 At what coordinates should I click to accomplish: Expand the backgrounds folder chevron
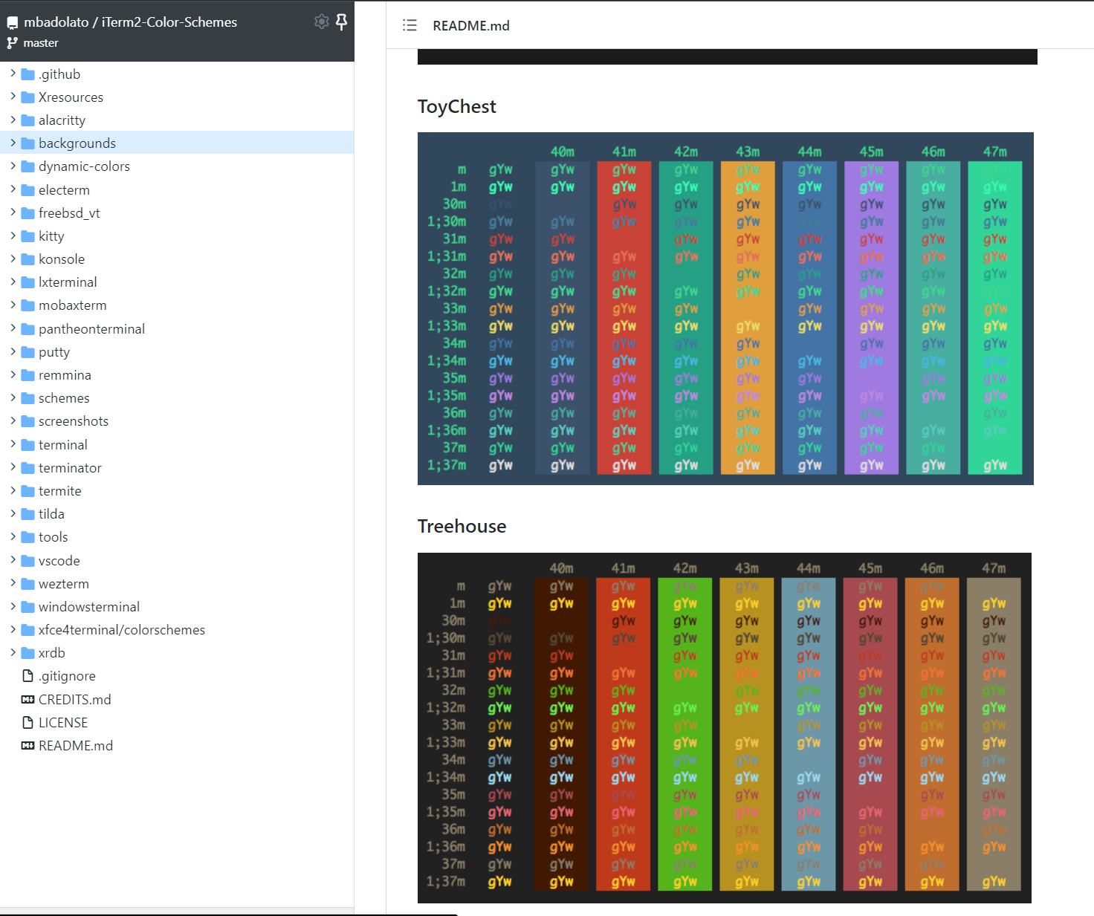(x=13, y=143)
